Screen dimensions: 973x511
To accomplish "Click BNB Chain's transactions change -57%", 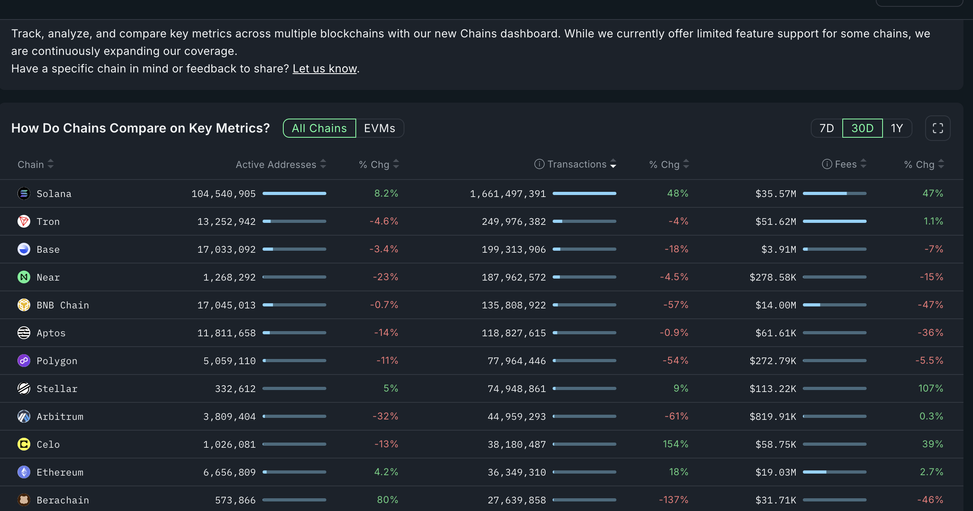I will click(676, 305).
